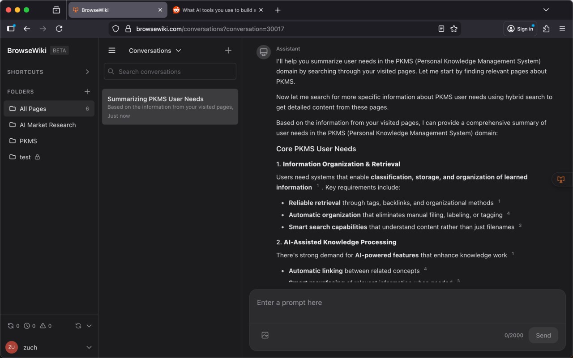Image resolution: width=573 pixels, height=358 pixels.
Task: Expand the Shortcuts section chevron
Action: pos(87,72)
